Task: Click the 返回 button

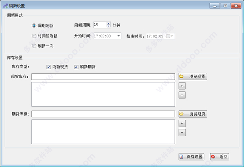Action: pyautogui.click(x=220, y=156)
